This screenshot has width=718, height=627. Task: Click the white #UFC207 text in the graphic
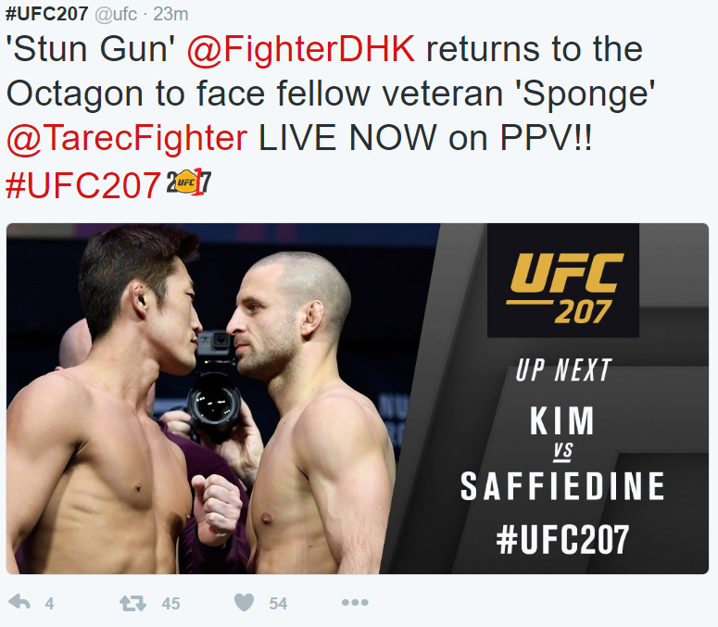point(562,540)
